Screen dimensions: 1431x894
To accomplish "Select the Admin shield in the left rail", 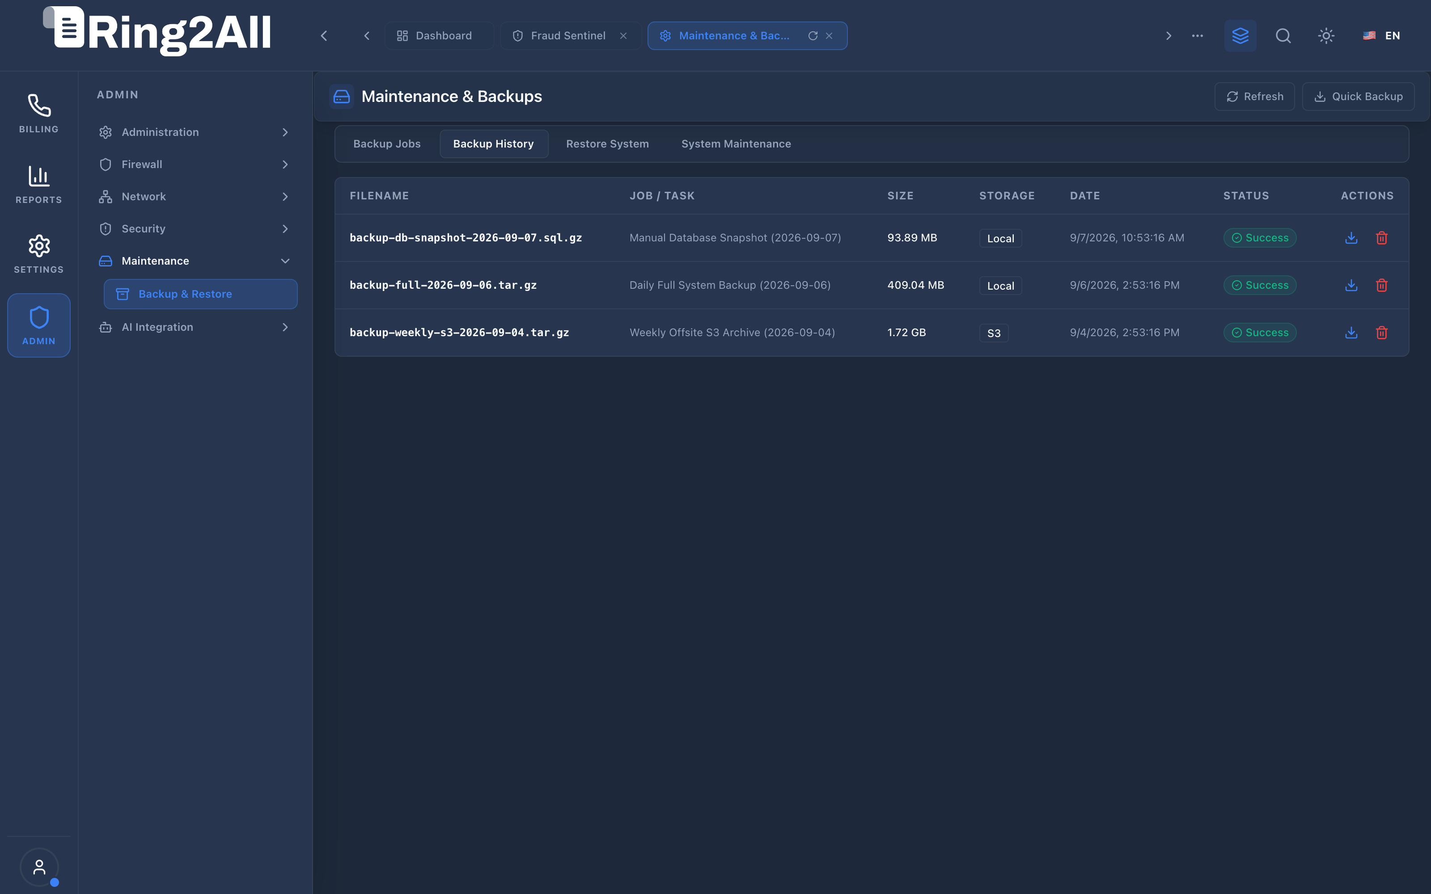I will tap(39, 325).
